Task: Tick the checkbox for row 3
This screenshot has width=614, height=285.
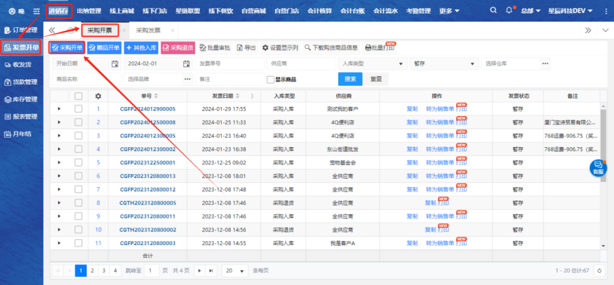Action: [x=78, y=135]
